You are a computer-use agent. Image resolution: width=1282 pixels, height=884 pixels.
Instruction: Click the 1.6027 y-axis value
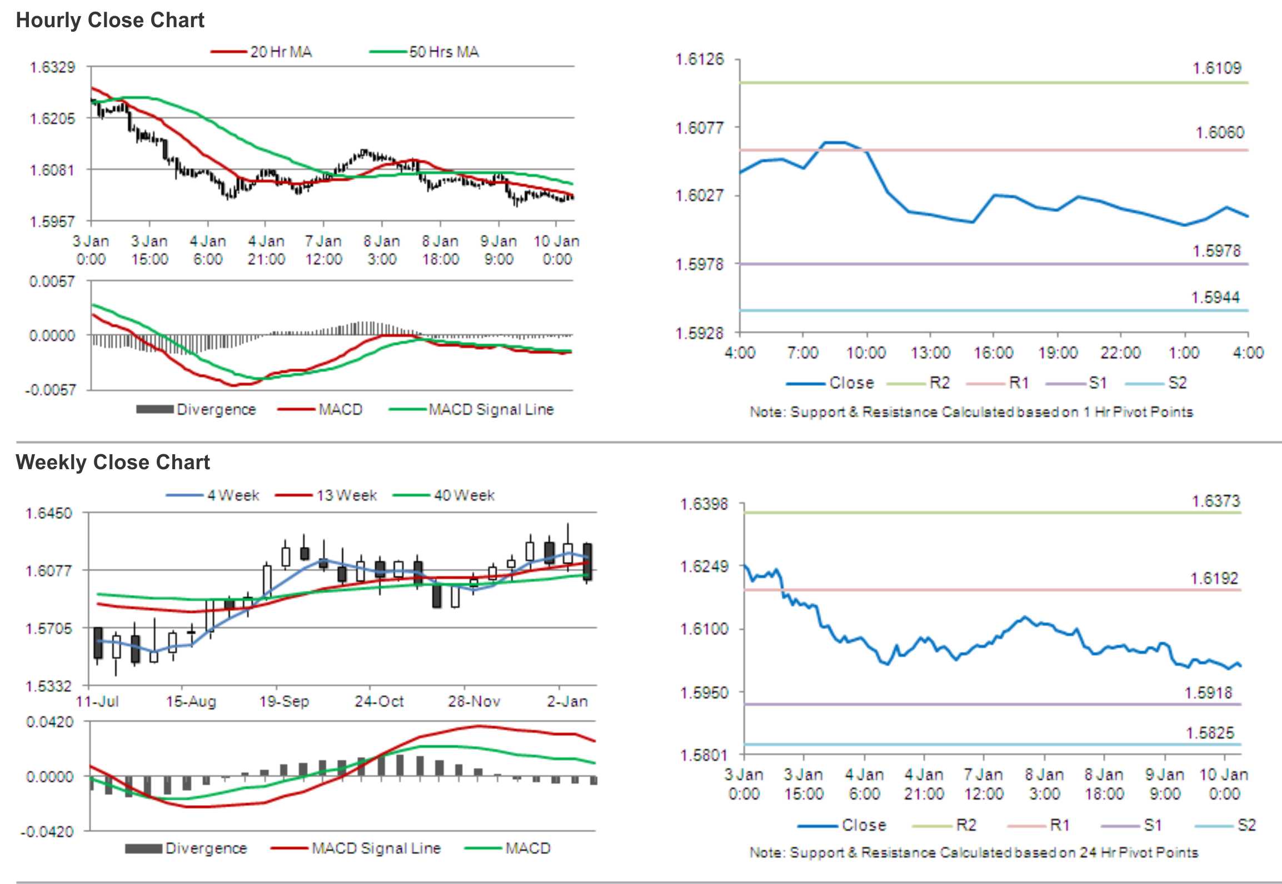click(700, 195)
